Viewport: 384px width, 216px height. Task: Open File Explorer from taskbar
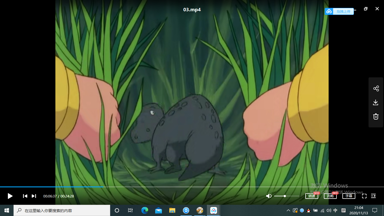pyautogui.click(x=172, y=210)
